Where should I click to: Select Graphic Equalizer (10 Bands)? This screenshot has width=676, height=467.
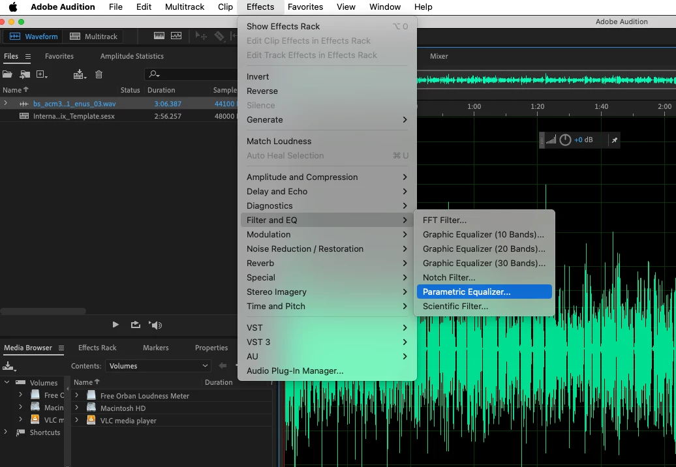pyautogui.click(x=484, y=234)
